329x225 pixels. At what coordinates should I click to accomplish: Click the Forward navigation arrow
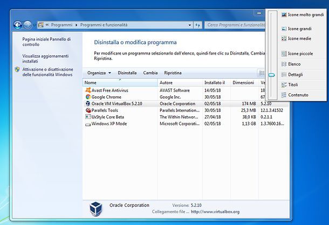click(x=28, y=25)
